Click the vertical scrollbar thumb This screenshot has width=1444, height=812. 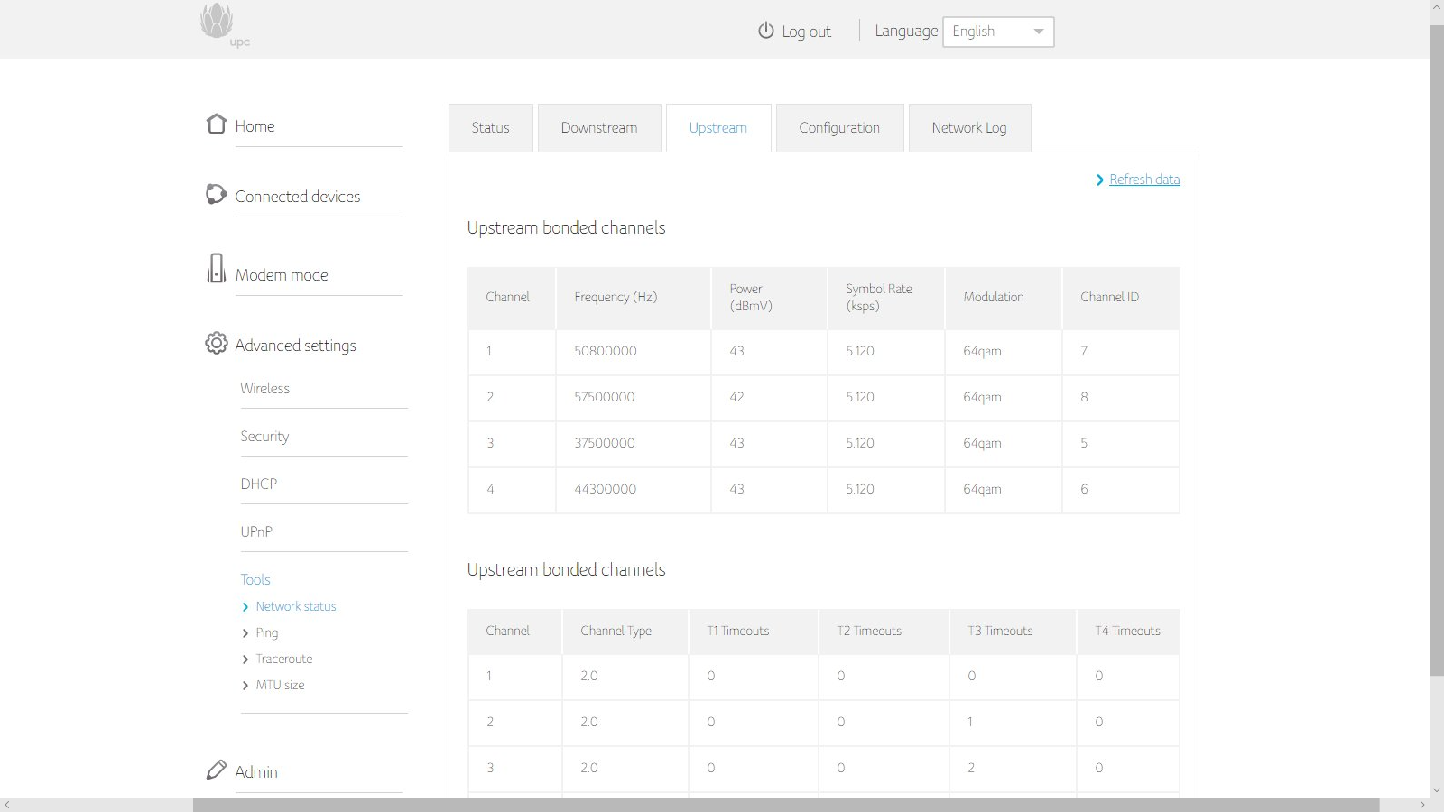(1437, 350)
